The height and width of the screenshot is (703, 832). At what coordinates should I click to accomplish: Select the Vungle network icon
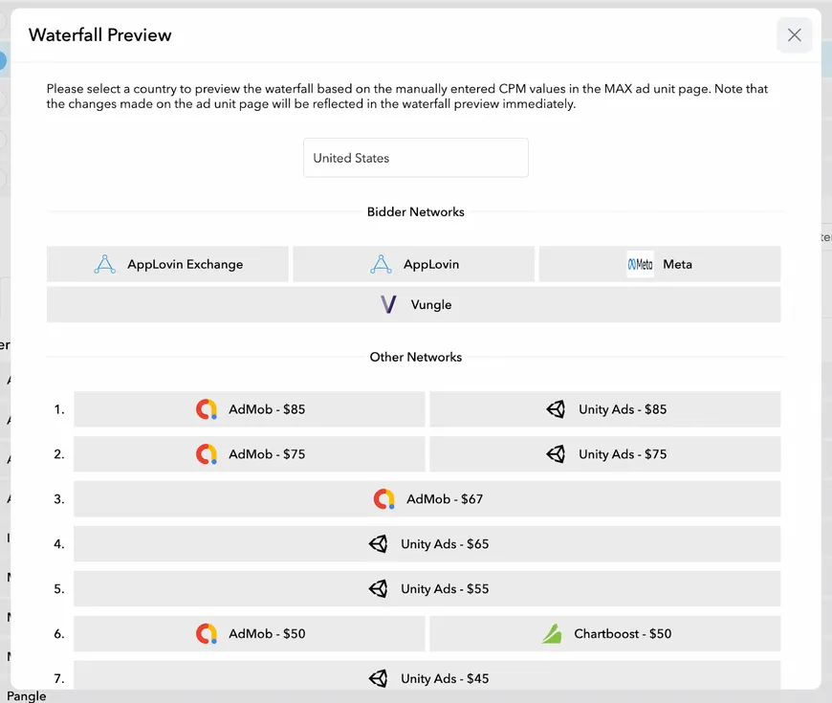[388, 303]
